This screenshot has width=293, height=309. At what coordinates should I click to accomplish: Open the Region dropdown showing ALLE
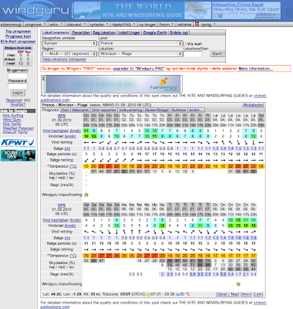[69, 54]
